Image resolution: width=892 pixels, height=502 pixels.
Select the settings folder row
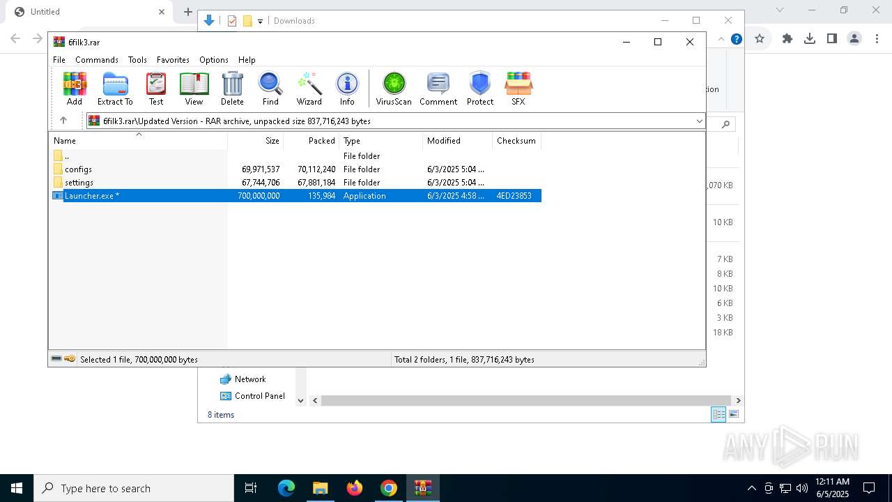coord(295,183)
